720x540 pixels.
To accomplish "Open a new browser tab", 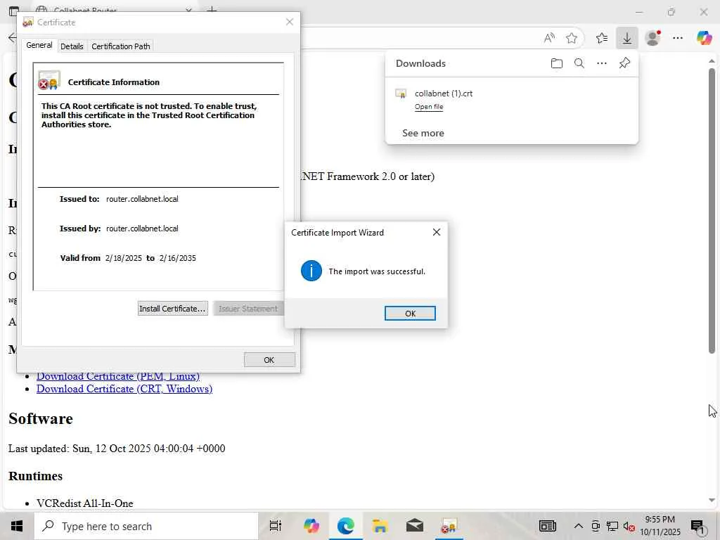I will [x=212, y=10].
